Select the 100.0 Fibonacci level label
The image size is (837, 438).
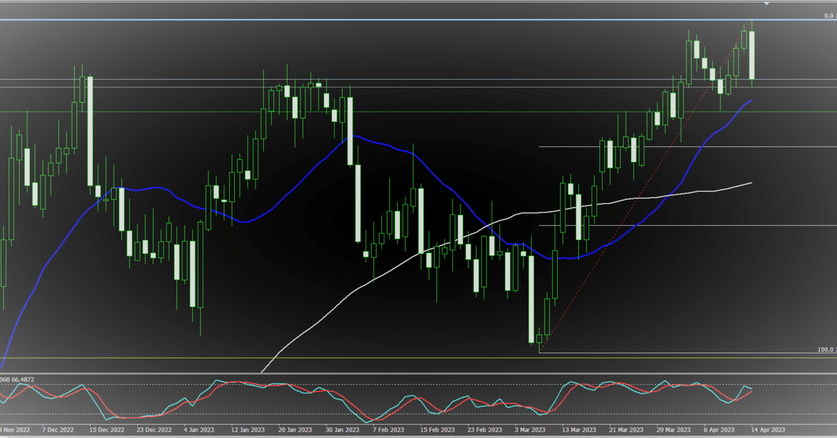pos(827,350)
